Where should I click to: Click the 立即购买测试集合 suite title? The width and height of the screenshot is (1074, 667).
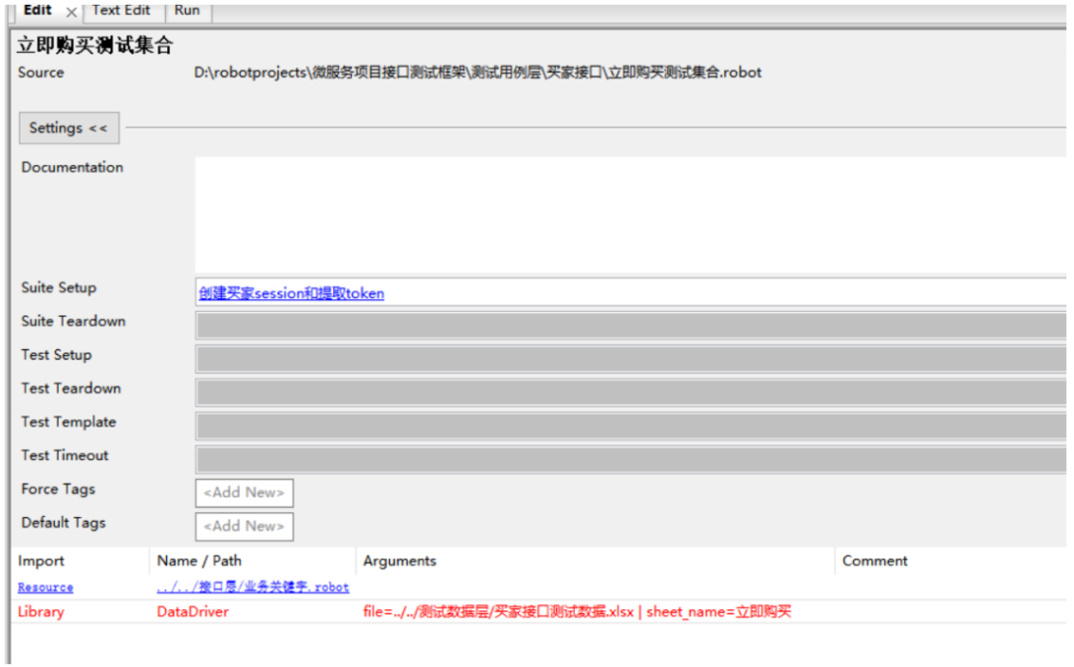point(94,45)
